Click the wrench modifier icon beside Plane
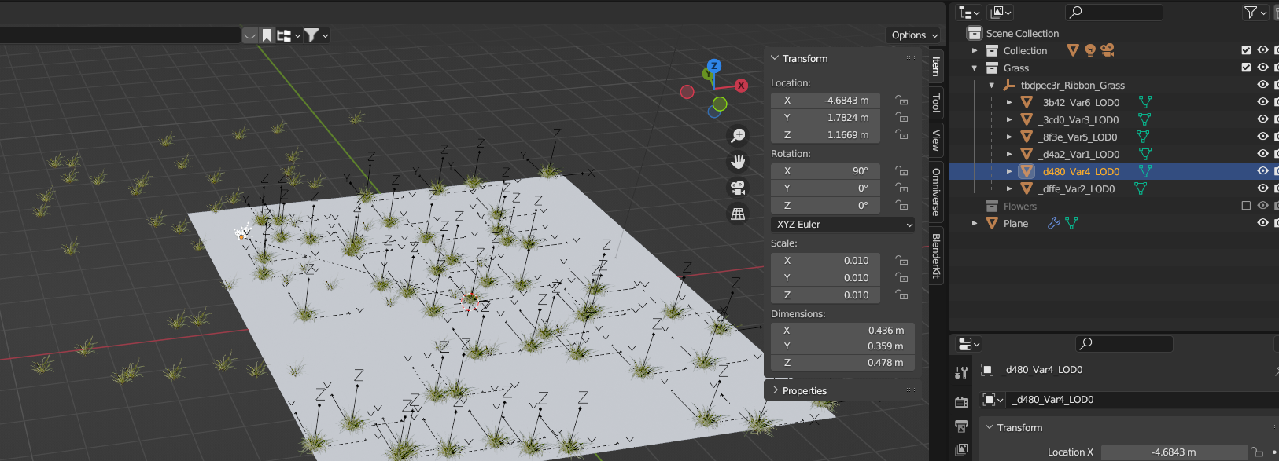The width and height of the screenshot is (1279, 461). coord(1054,224)
